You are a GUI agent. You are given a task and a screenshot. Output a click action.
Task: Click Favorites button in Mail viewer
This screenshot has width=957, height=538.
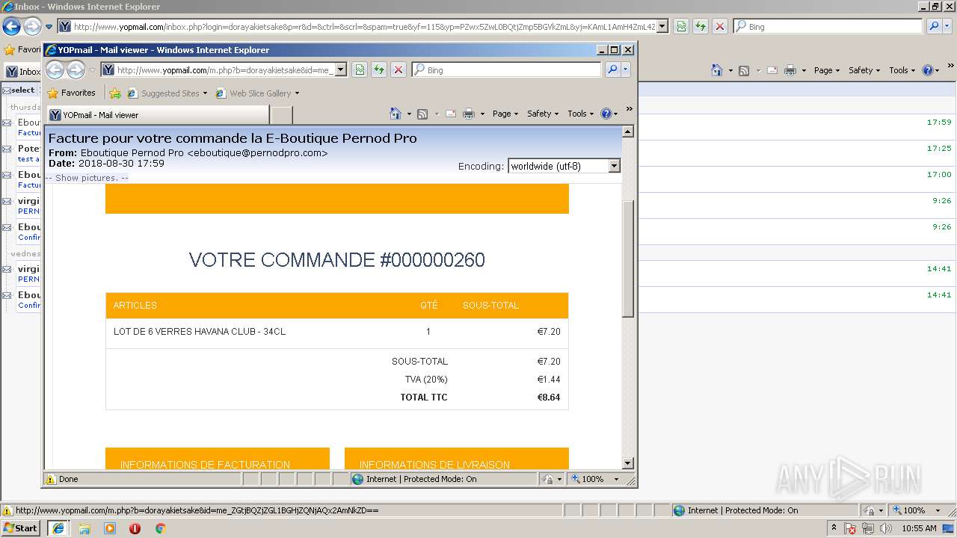click(x=72, y=93)
